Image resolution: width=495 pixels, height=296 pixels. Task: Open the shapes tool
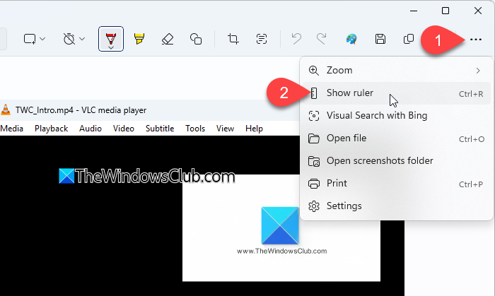tap(196, 39)
